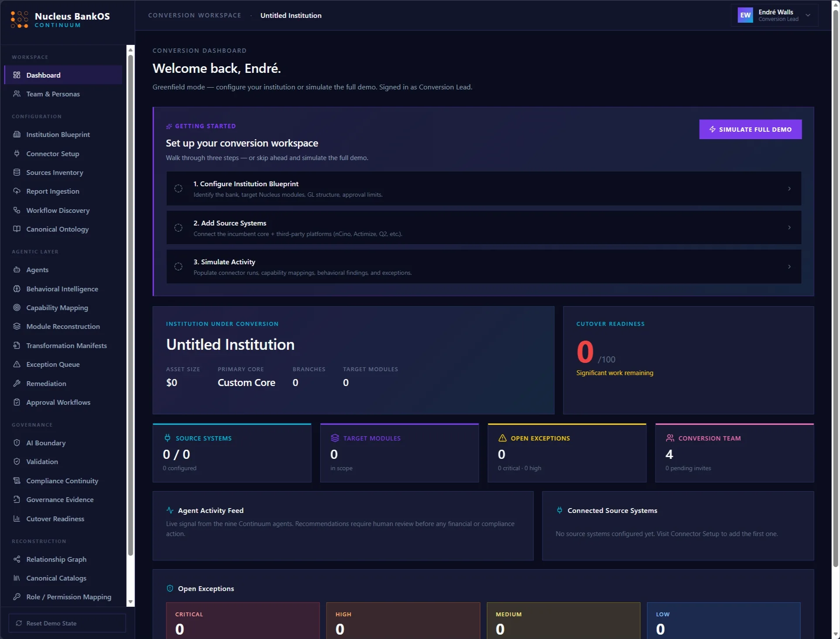Navigate to Exception Queue
Screen dimensions: 840x639
pyautogui.click(x=63, y=364)
